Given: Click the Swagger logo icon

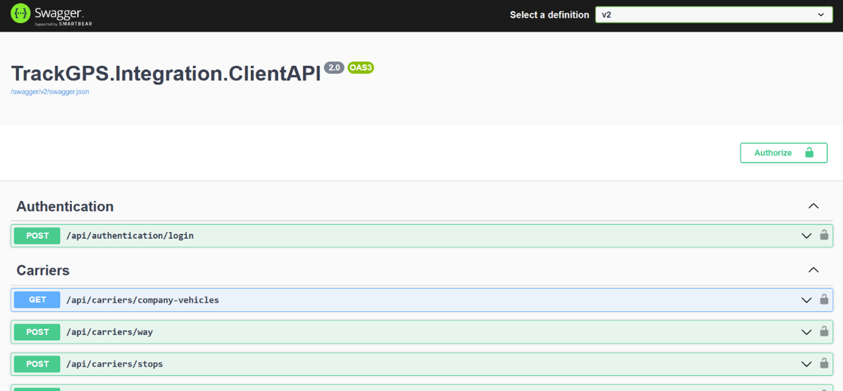Looking at the screenshot, I should (x=20, y=13).
